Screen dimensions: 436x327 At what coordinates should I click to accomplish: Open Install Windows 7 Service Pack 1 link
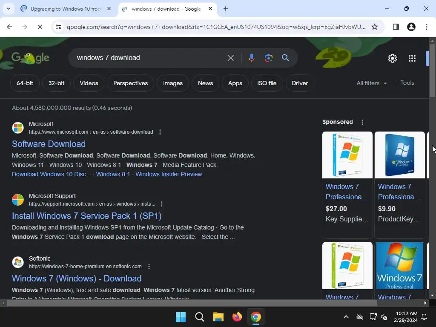click(87, 216)
